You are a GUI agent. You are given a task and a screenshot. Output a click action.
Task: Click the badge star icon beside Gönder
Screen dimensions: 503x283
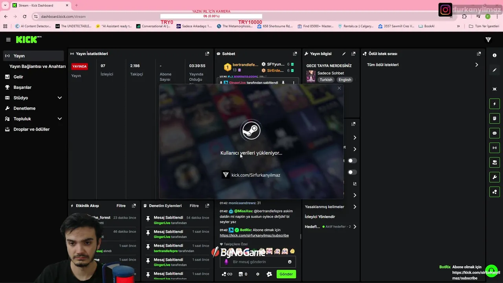coord(269,274)
